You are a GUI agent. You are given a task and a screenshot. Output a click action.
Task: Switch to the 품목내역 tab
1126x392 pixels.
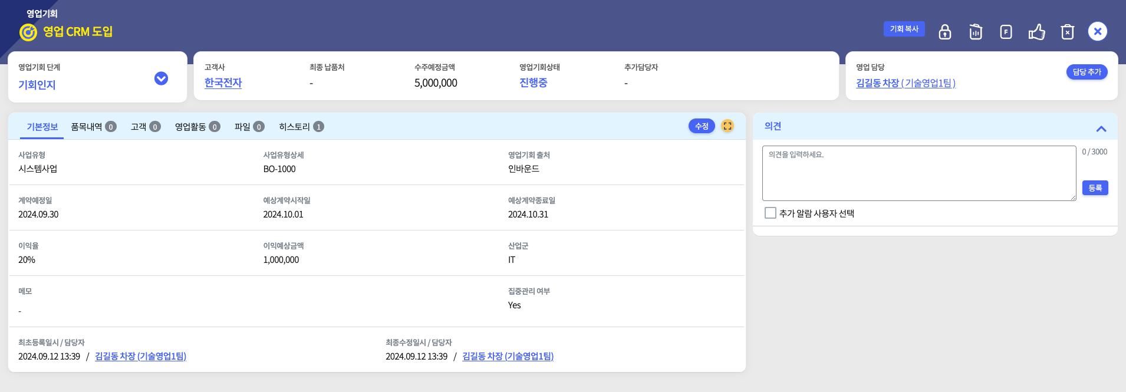tap(93, 127)
